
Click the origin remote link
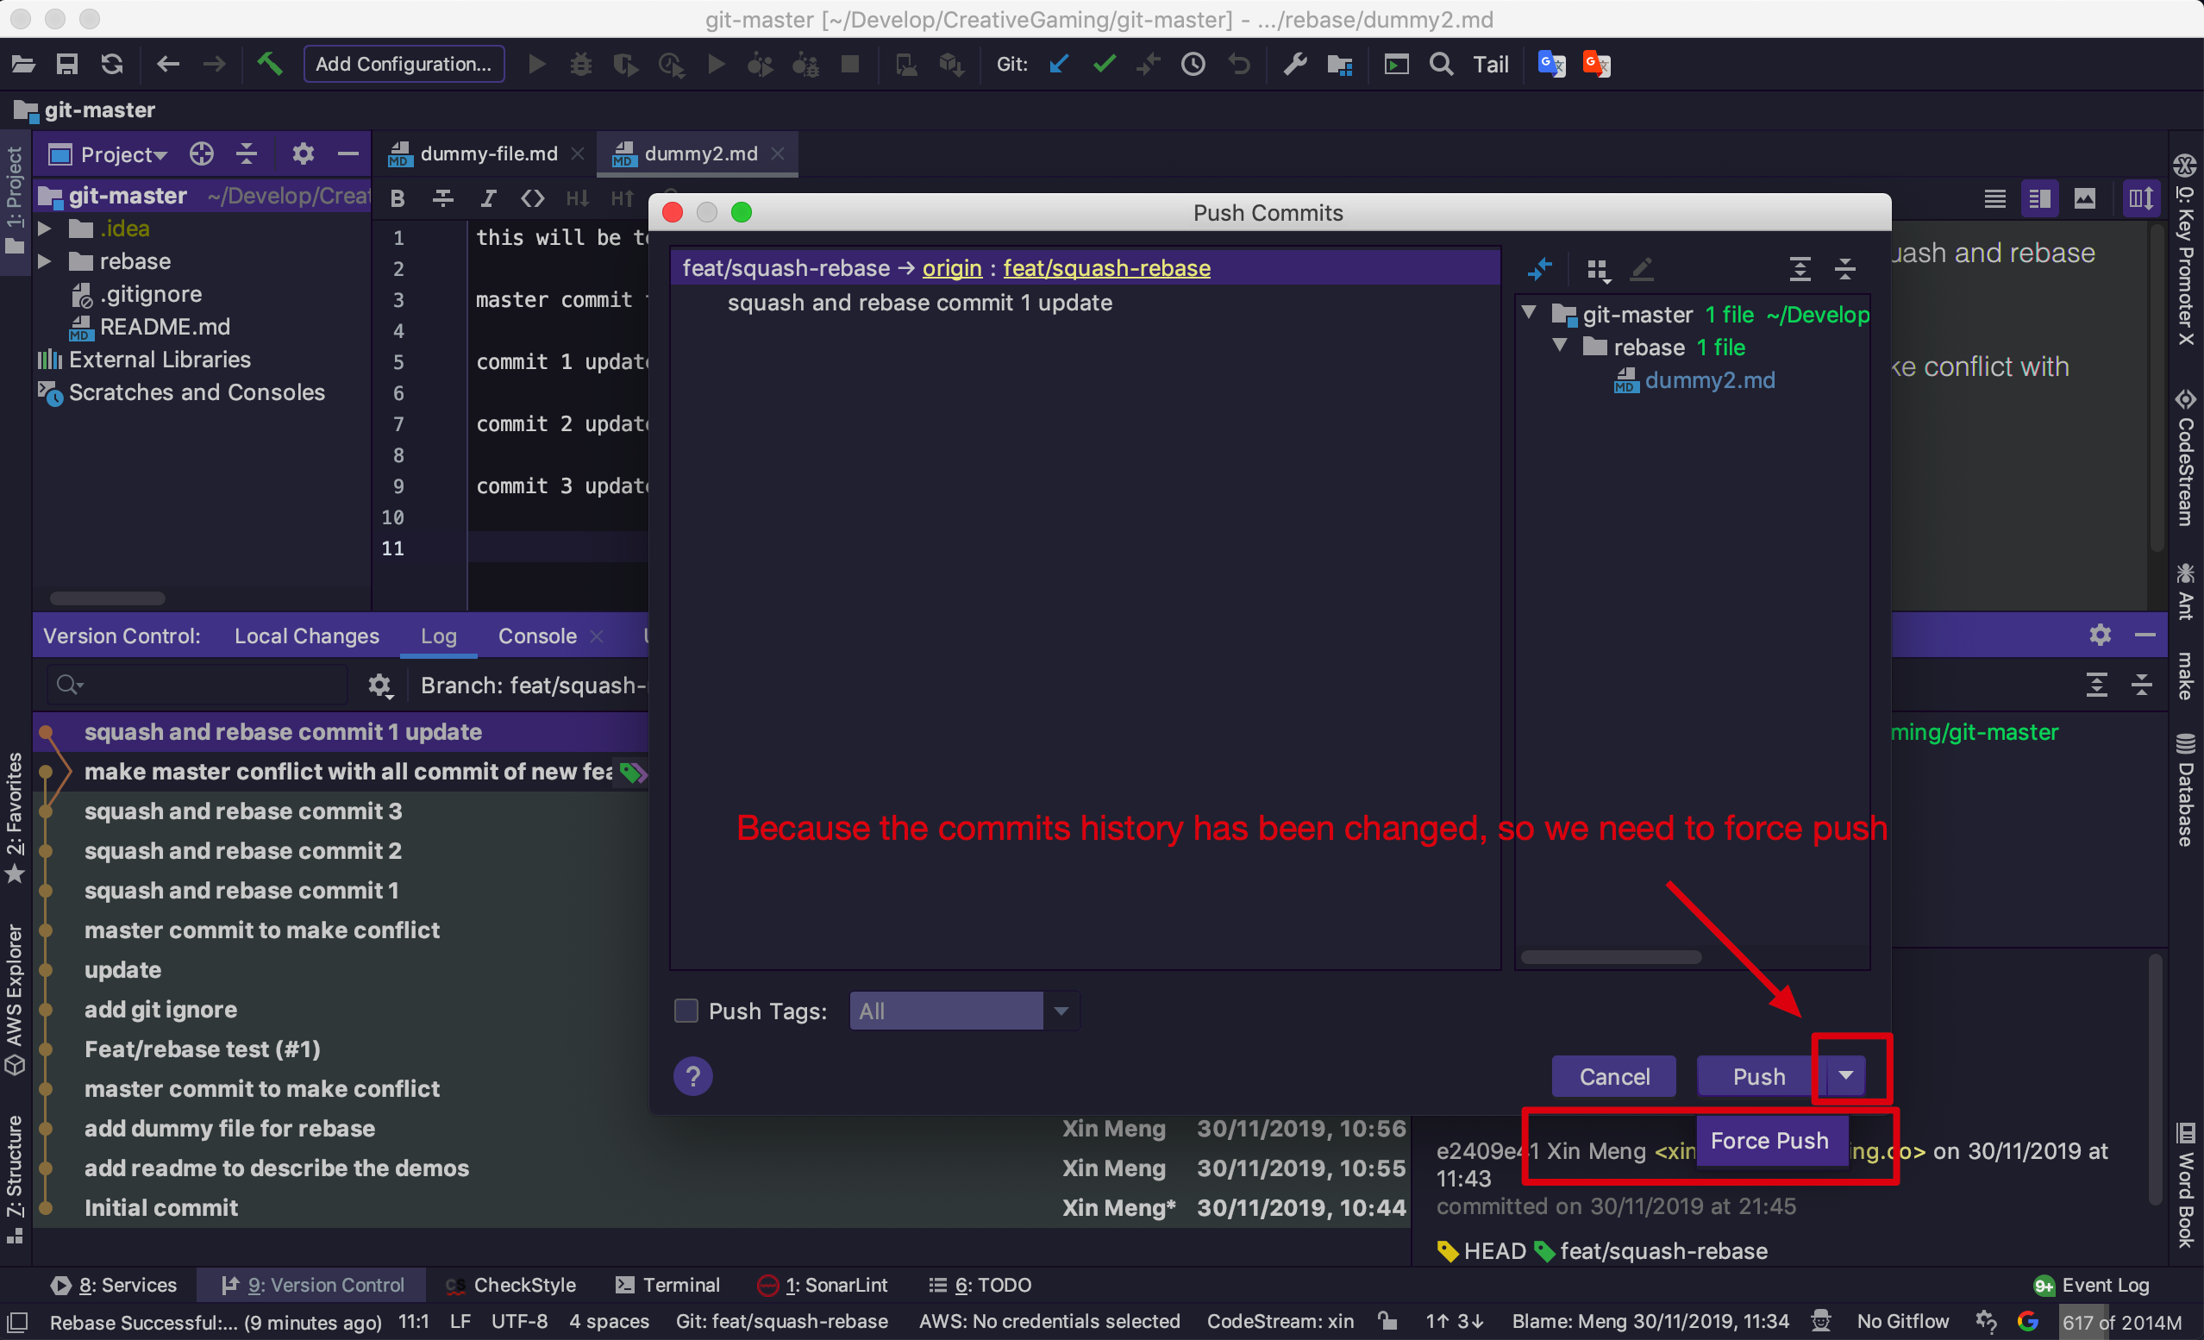coord(952,268)
